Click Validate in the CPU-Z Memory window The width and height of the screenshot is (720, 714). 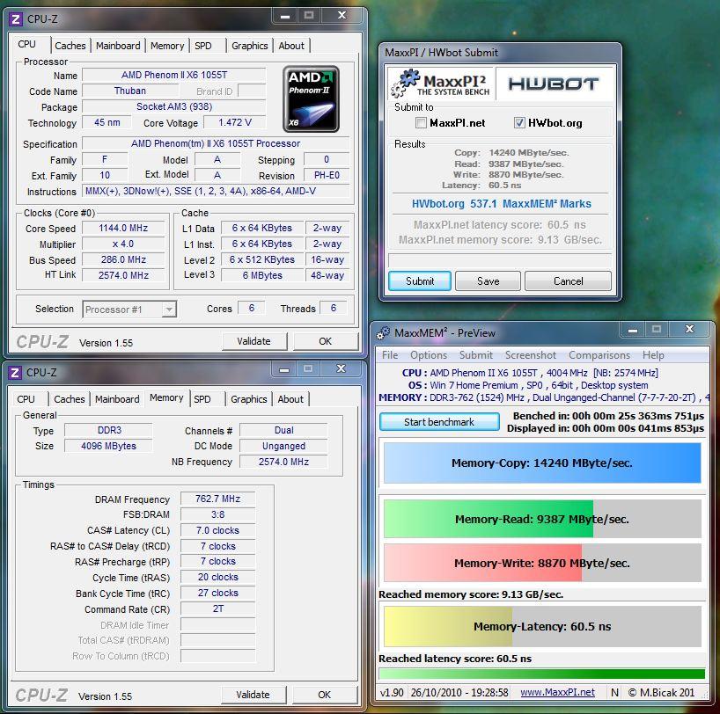[x=253, y=695]
